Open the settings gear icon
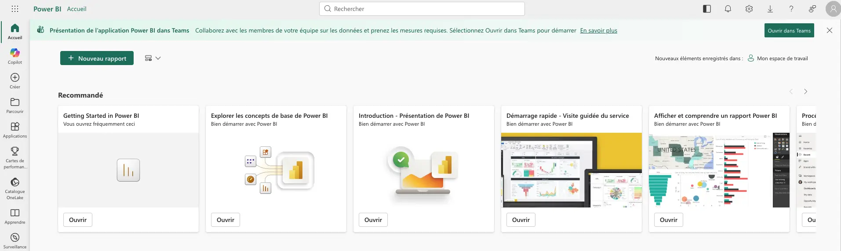 749,9
